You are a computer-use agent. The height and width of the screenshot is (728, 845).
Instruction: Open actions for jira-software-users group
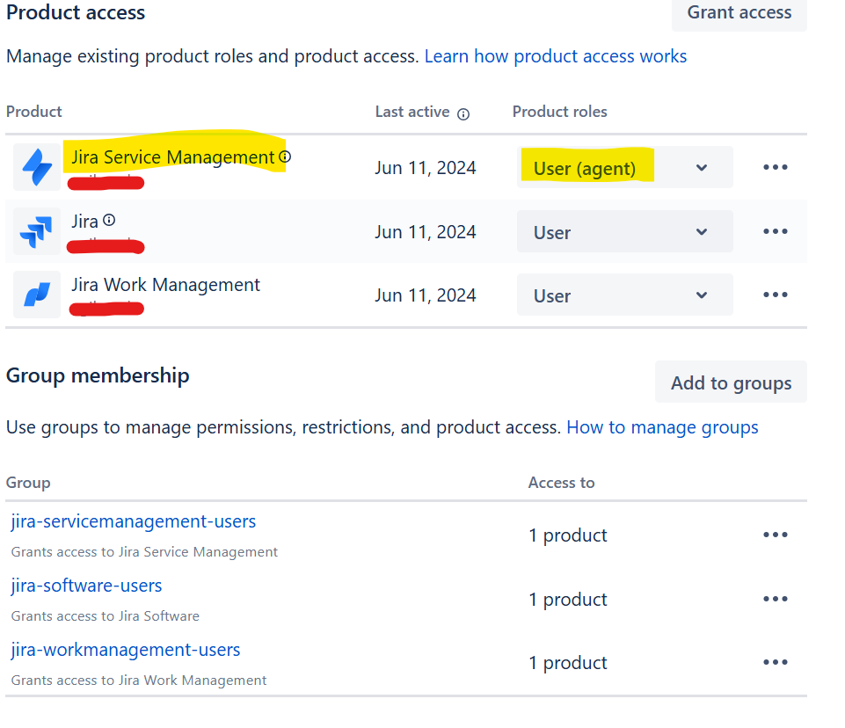pos(775,599)
